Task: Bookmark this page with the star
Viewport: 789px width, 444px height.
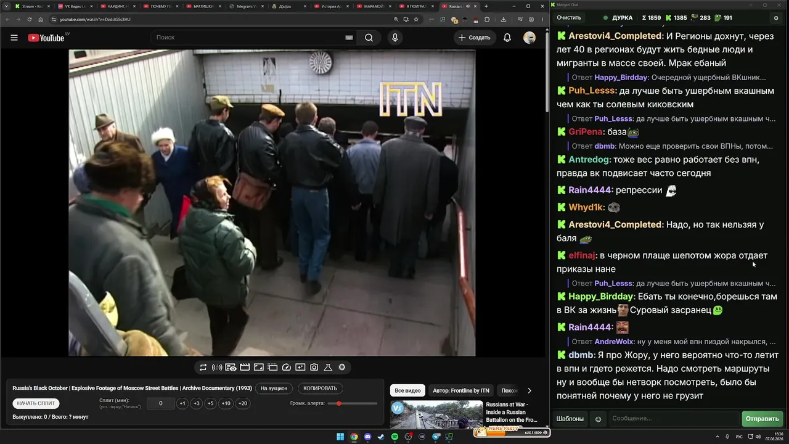Action: point(416,19)
